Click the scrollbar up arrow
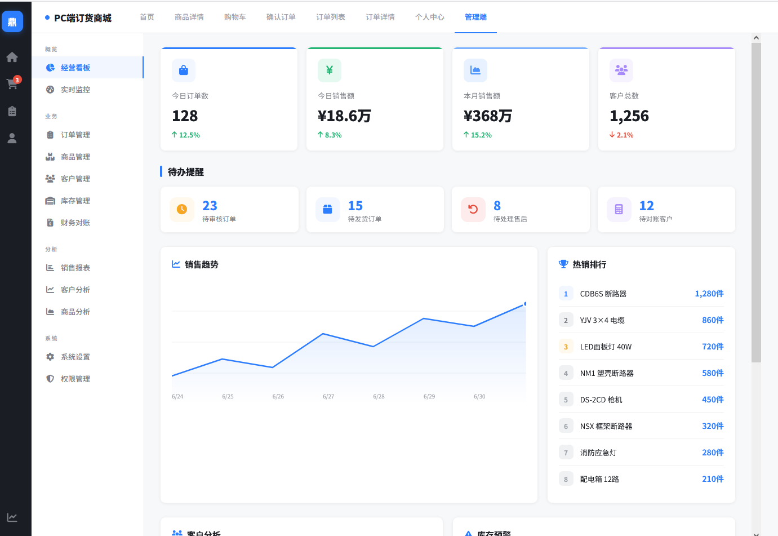This screenshot has height=536, width=778. tap(756, 38)
